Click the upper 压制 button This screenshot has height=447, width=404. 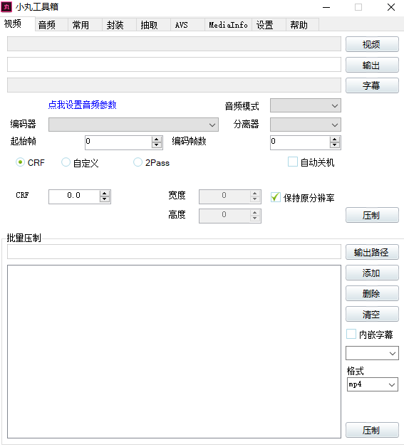pos(372,215)
